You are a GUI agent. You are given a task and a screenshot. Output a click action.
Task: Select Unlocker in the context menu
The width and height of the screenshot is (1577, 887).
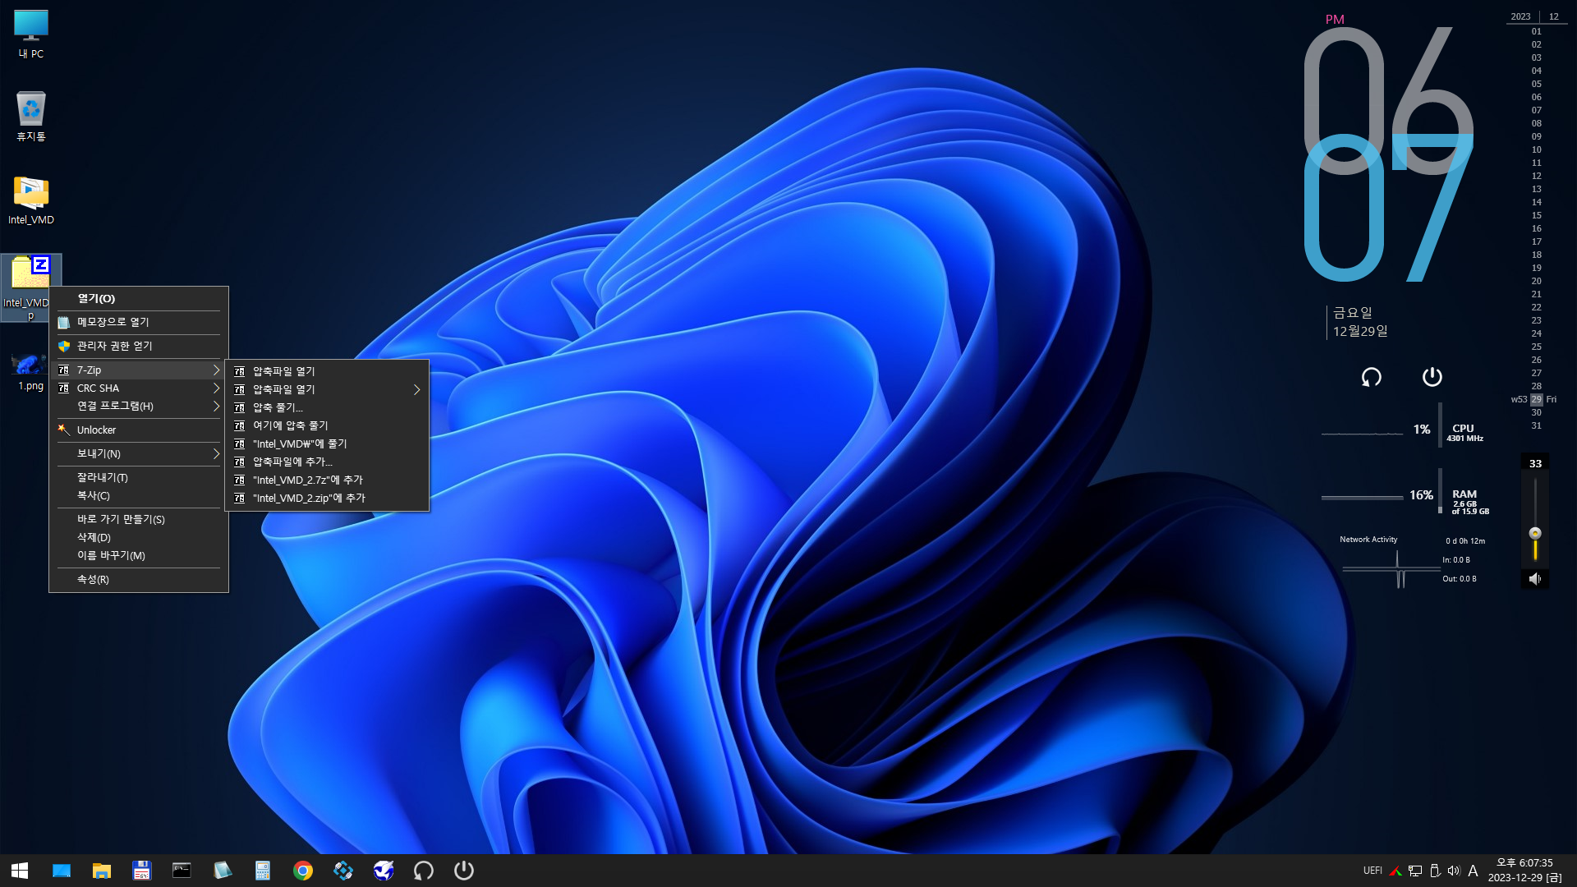139,430
